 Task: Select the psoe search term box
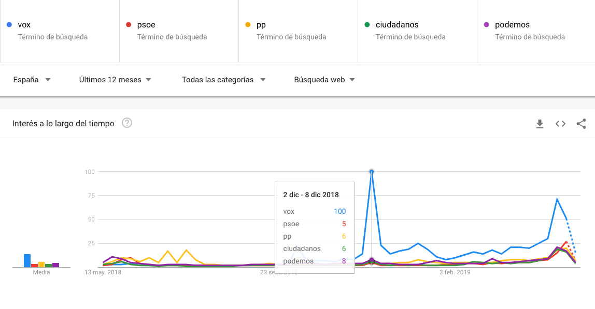pos(179,31)
